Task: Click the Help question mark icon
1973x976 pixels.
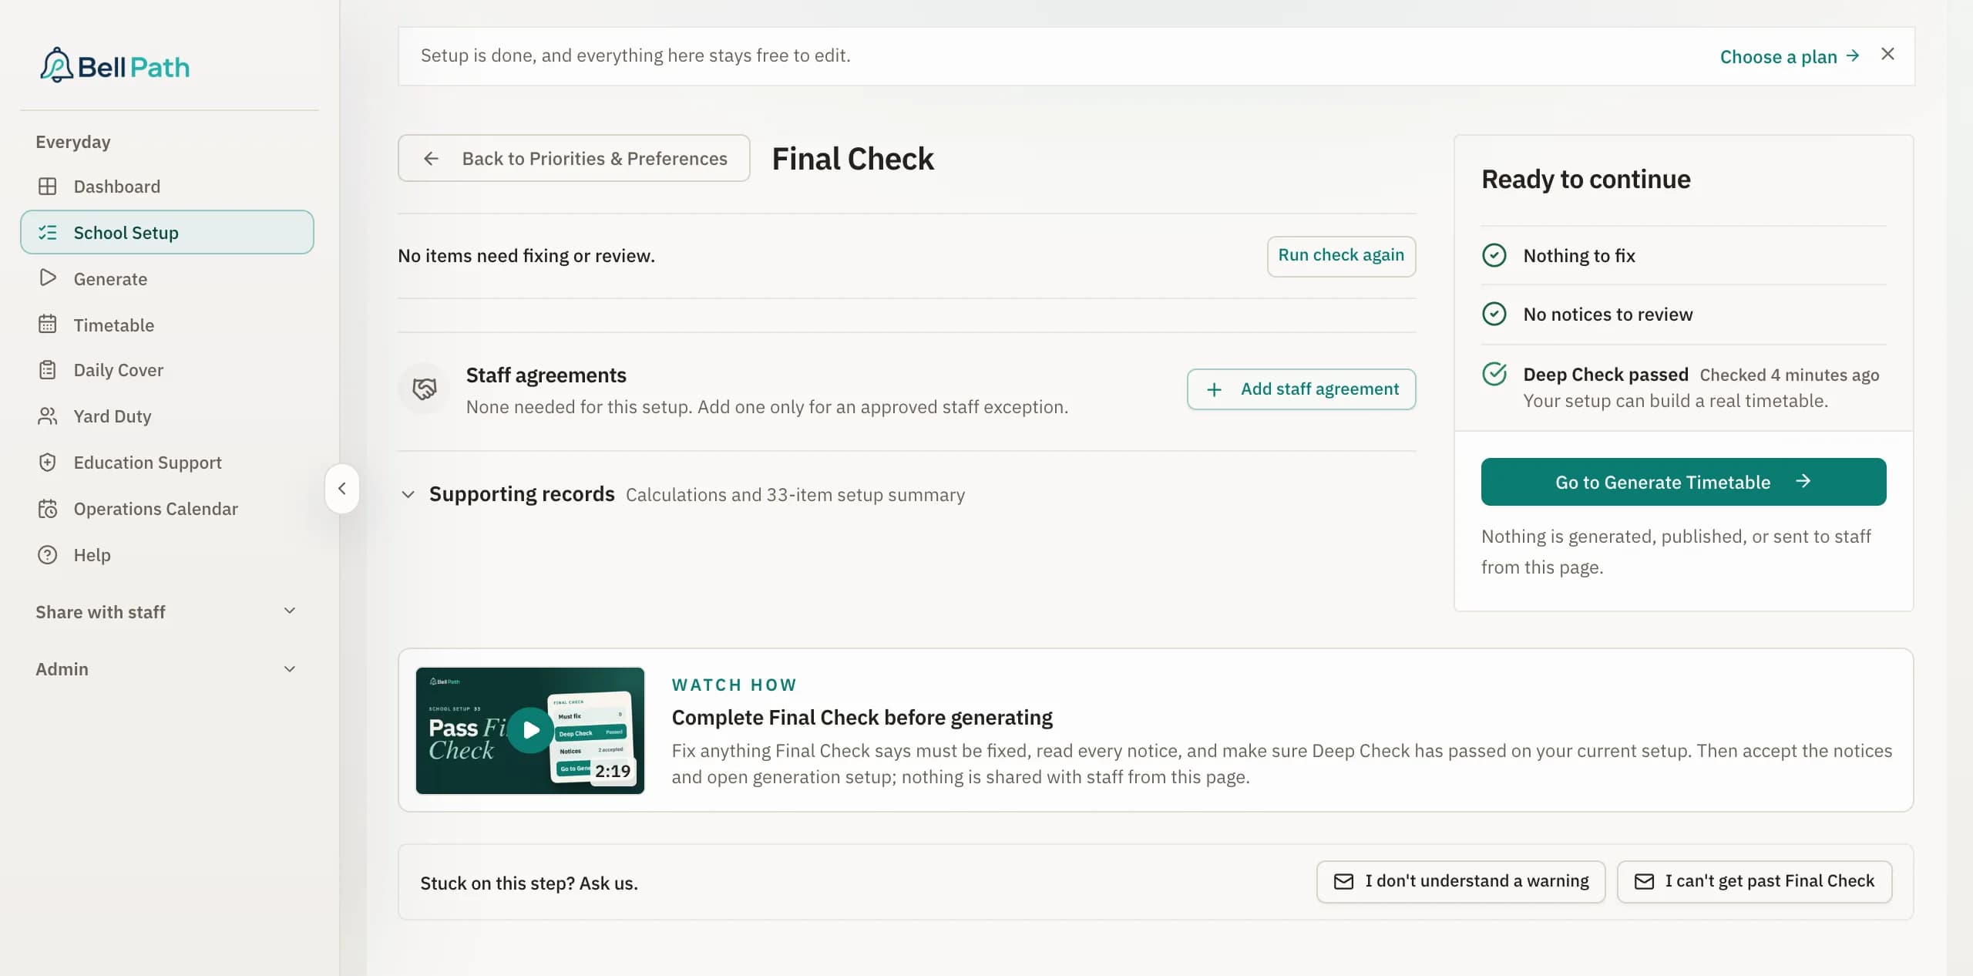Action: pos(47,555)
